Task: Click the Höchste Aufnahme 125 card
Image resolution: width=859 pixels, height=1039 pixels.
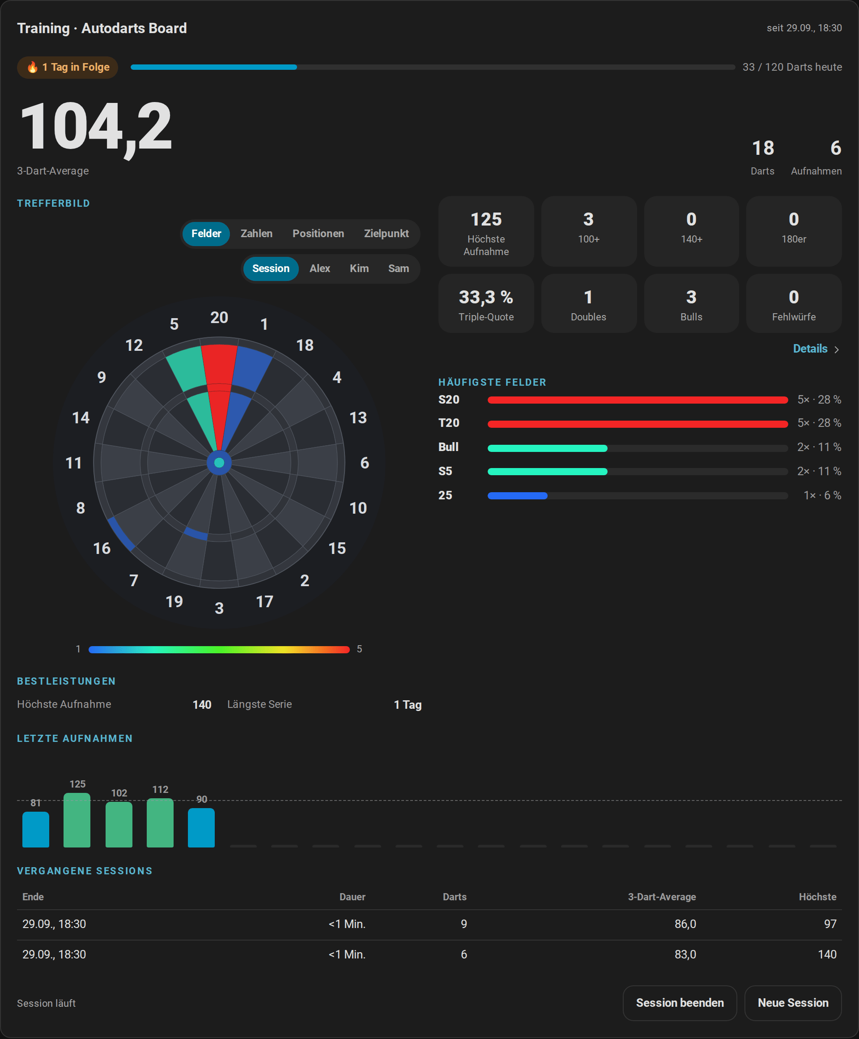Action: [x=486, y=231]
